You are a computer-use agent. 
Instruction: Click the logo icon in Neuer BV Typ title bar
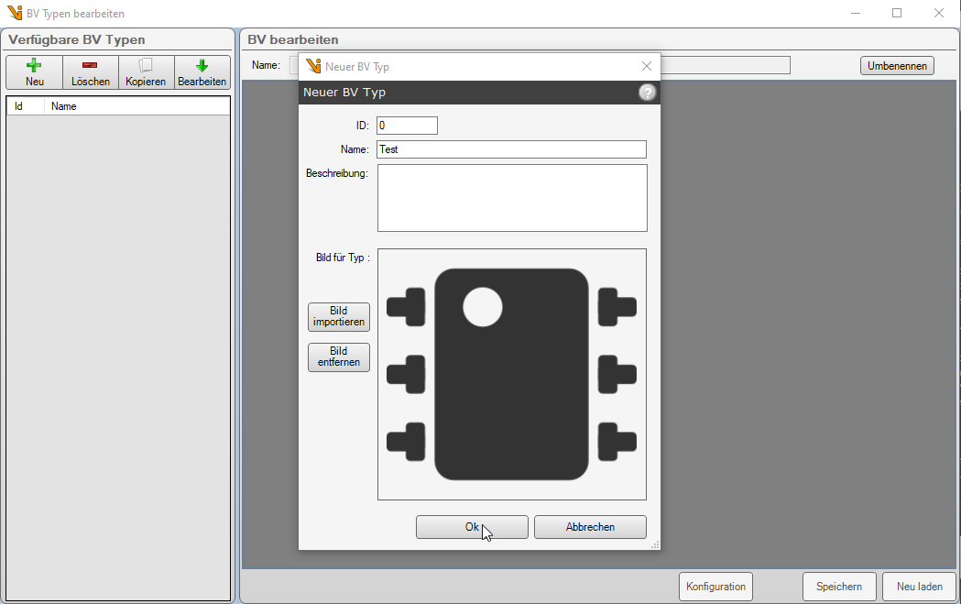point(314,66)
